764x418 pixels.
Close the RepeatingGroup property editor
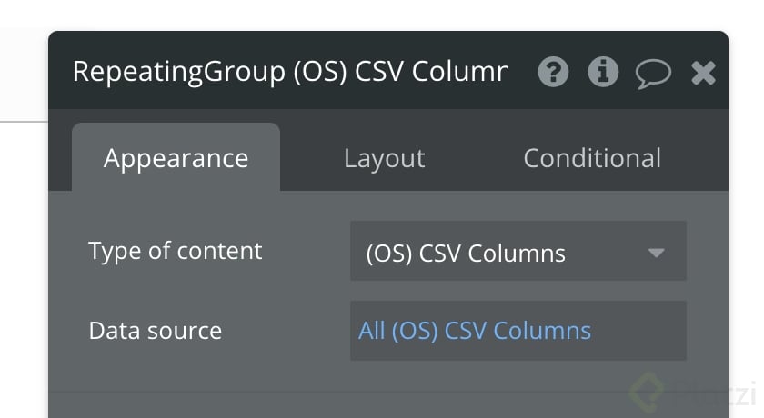point(703,73)
